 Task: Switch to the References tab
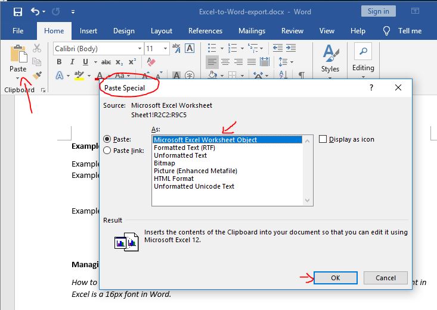click(x=206, y=31)
